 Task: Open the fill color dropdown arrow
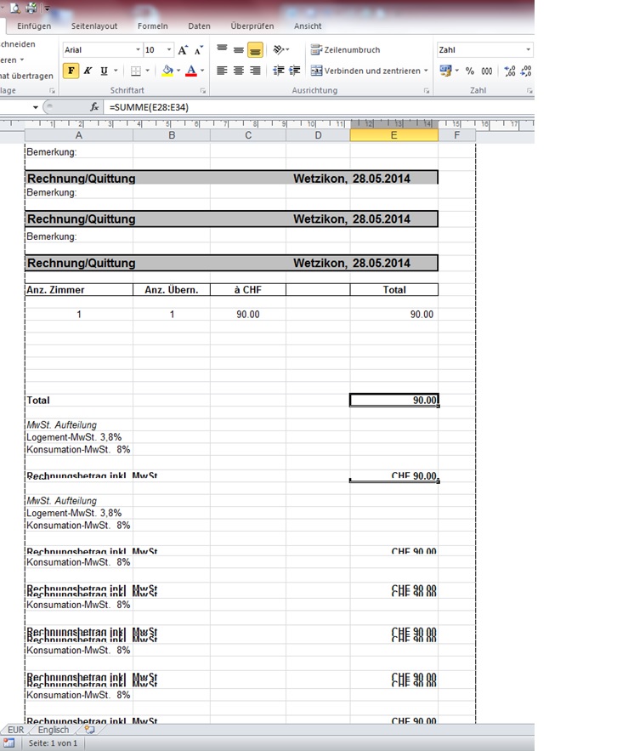point(178,71)
